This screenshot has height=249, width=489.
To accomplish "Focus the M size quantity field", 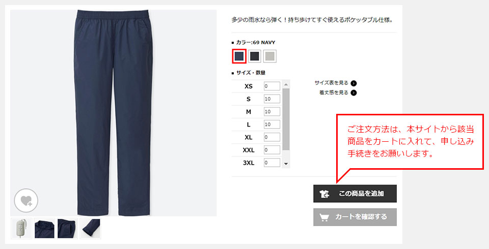I will [x=272, y=112].
